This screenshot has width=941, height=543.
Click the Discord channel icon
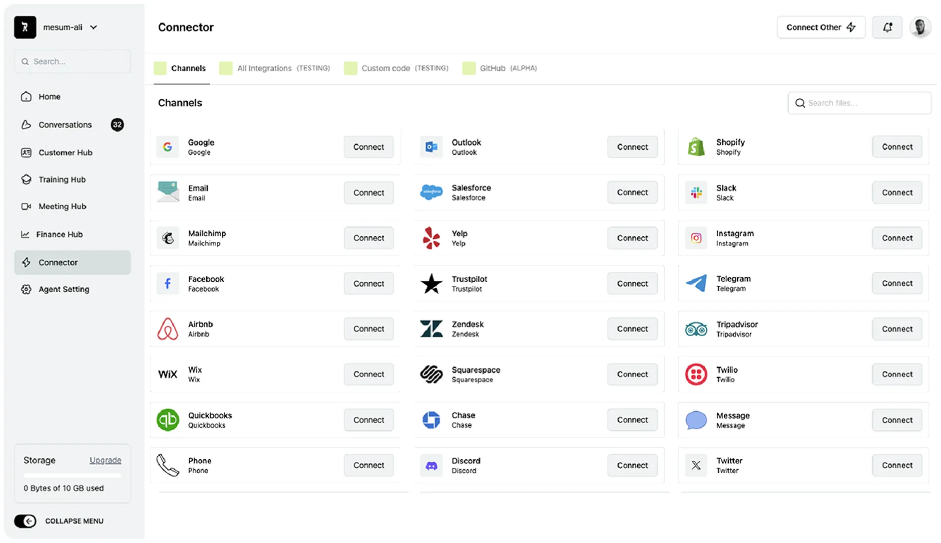pyautogui.click(x=432, y=465)
